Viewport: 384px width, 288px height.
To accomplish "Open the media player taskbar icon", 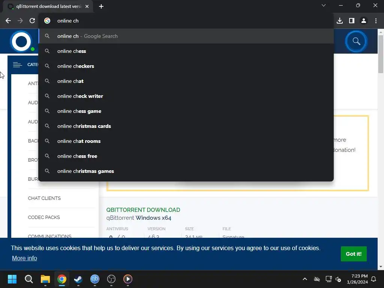I will [128, 279].
